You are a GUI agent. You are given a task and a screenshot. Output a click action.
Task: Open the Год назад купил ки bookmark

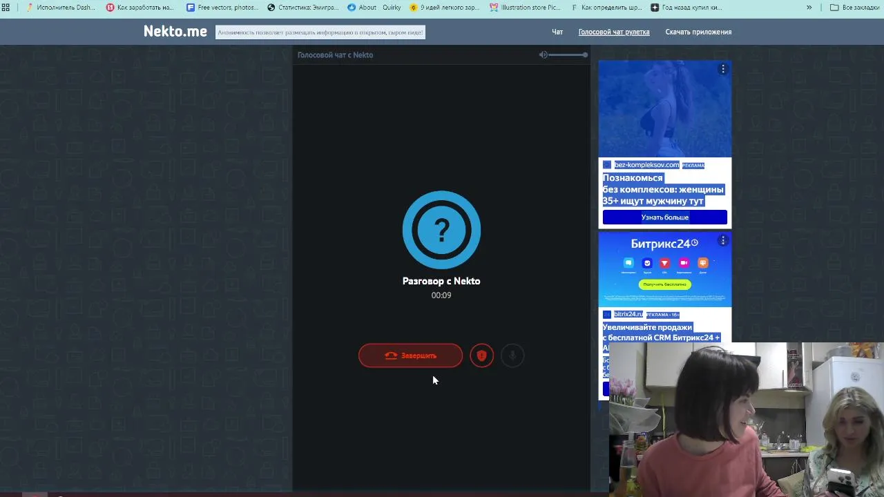click(x=686, y=8)
